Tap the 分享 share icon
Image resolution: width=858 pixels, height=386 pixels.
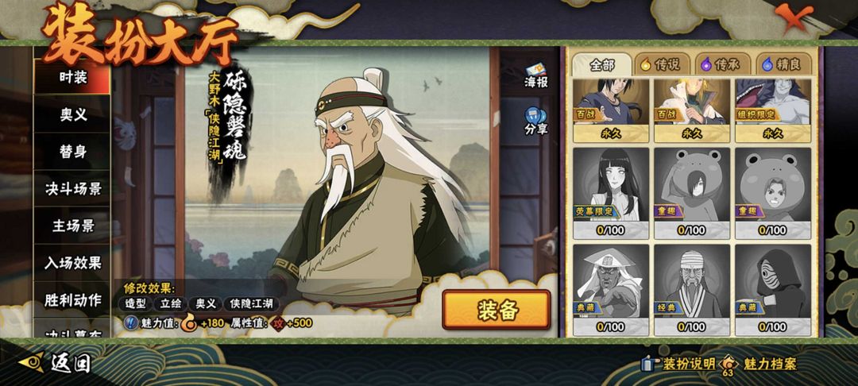pos(535,122)
